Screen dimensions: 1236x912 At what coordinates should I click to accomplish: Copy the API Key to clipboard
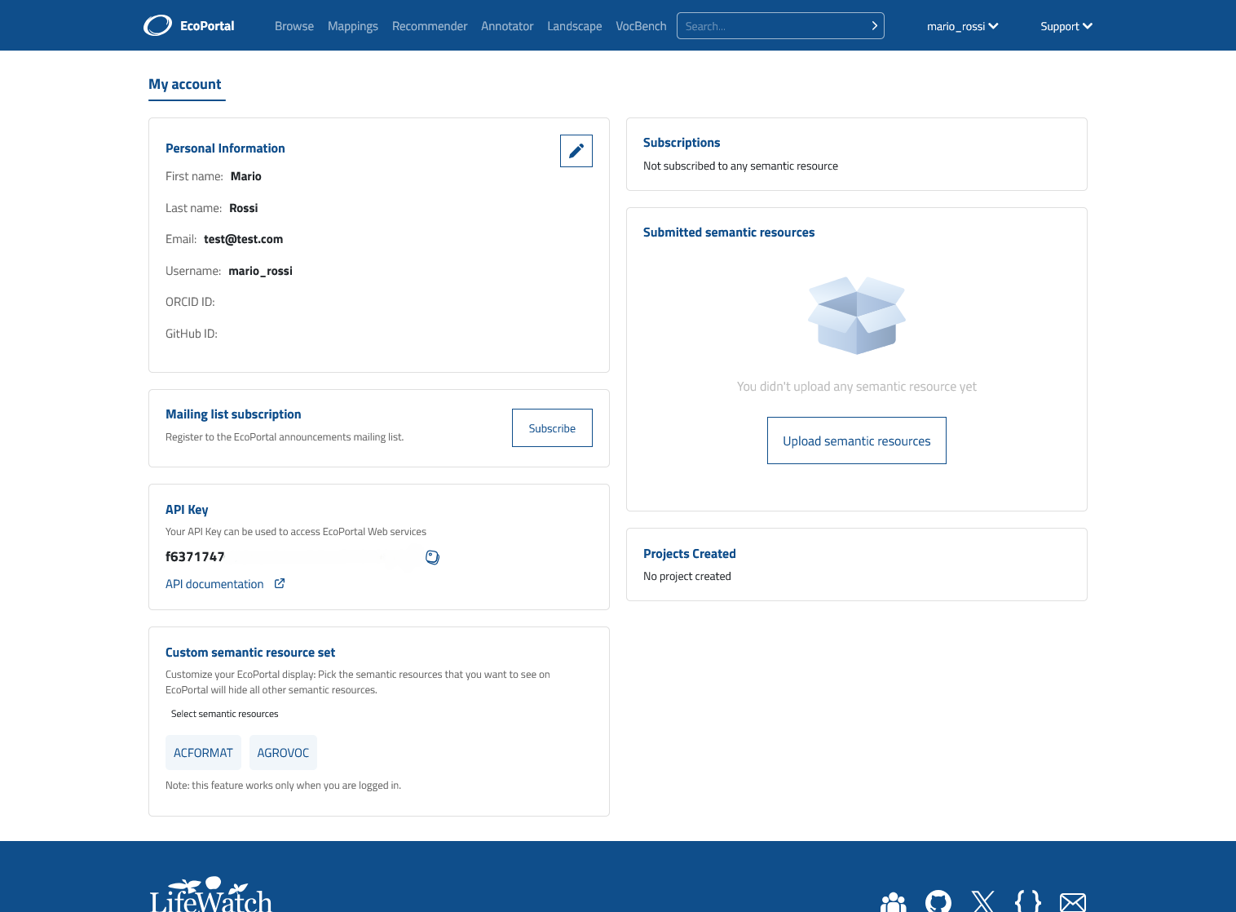432,557
